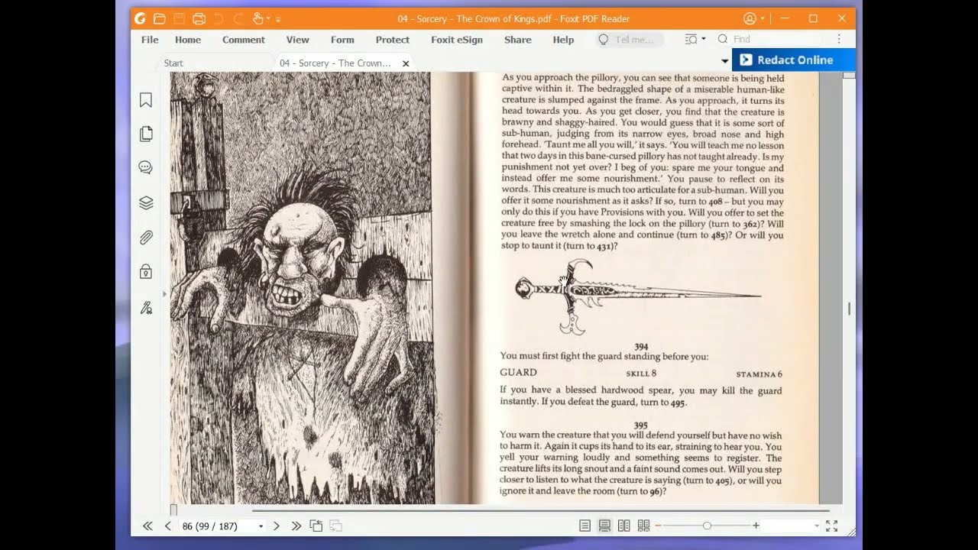
Task: Open the View ribbon tab
Action: (x=298, y=40)
